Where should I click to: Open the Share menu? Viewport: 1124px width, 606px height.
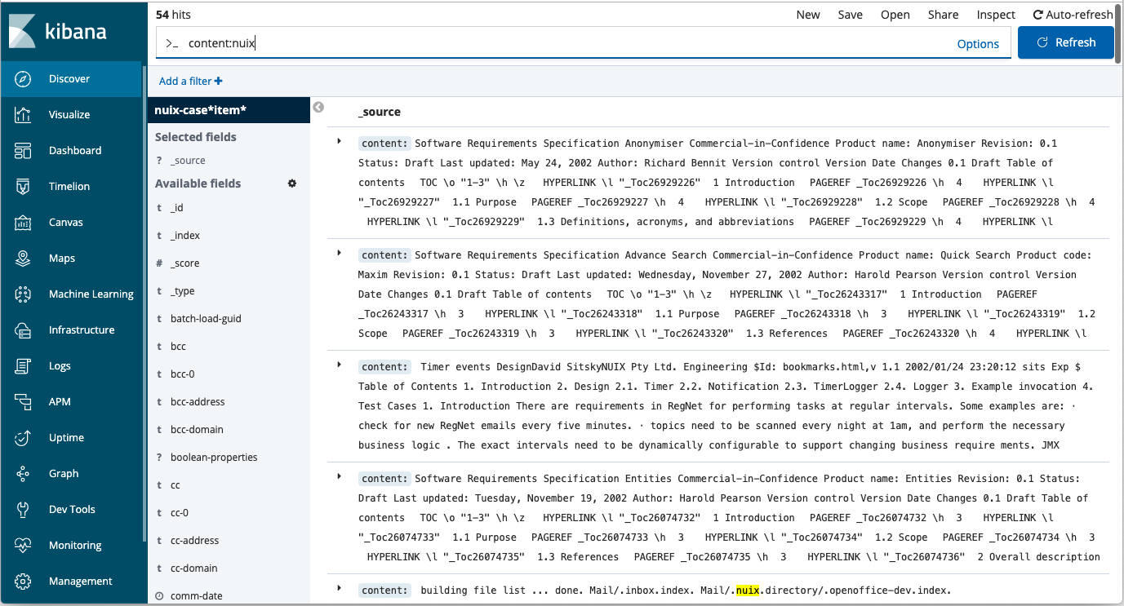coord(943,15)
